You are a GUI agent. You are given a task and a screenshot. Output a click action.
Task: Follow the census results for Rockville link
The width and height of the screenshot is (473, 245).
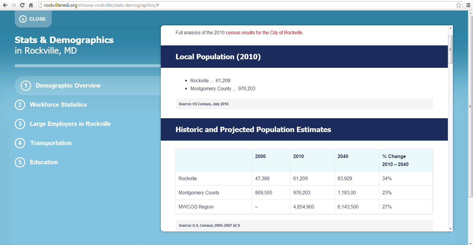tap(265, 32)
